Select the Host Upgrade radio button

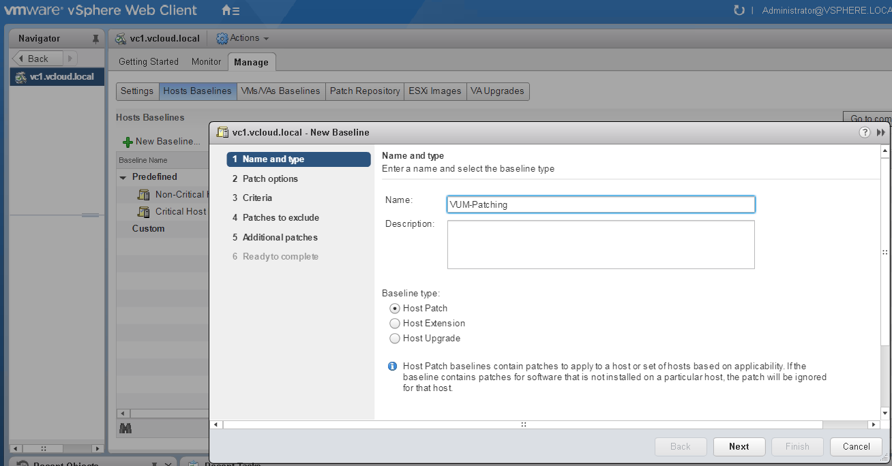(x=395, y=339)
